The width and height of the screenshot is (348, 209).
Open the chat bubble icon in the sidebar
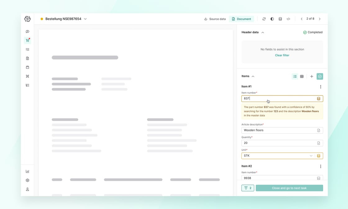[27, 31]
